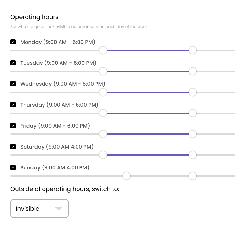Click Thursday slider start handle
The width and height of the screenshot is (244, 229).
click(x=103, y=113)
